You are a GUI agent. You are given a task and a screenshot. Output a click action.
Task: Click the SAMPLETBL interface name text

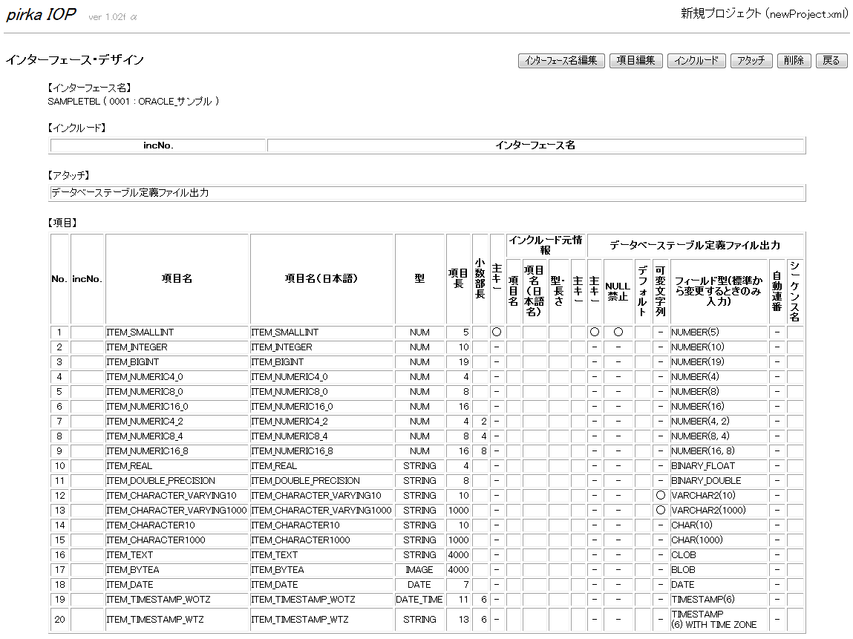pyautogui.click(x=134, y=101)
